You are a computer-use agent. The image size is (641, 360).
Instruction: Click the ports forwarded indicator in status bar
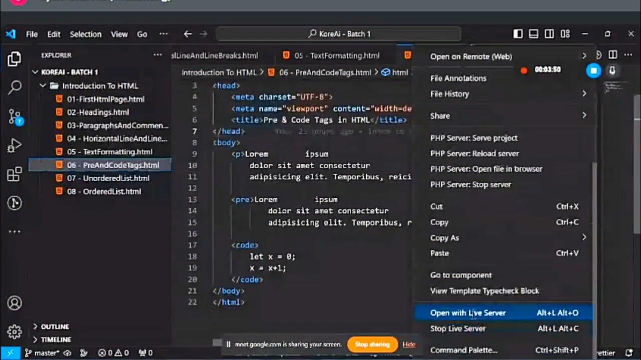coord(145,353)
